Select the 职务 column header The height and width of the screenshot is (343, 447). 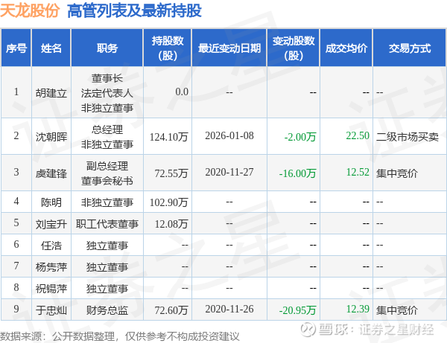(x=107, y=48)
